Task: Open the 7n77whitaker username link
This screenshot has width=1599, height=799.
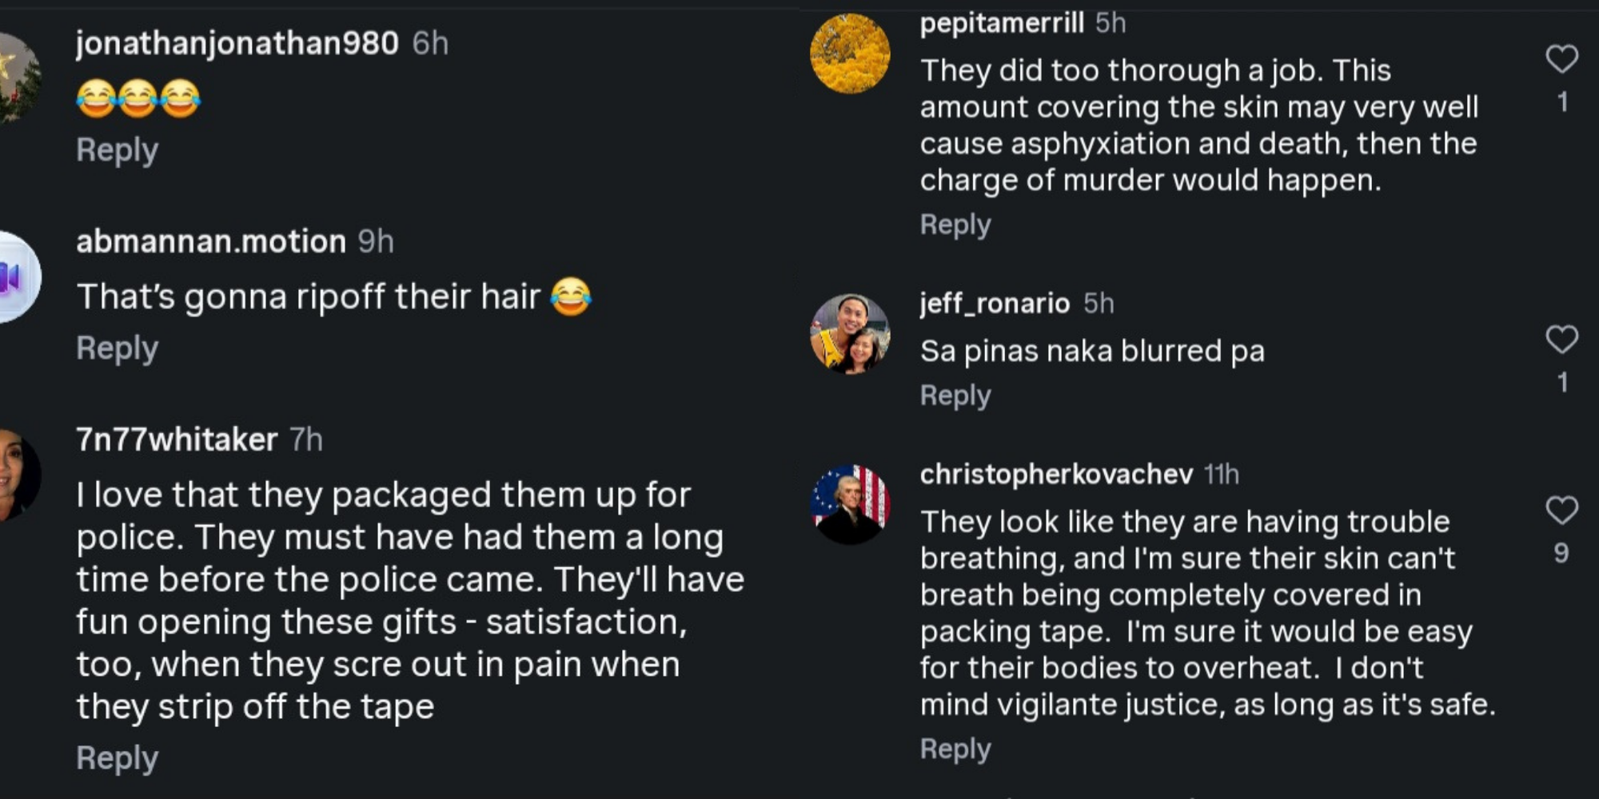Action: click(x=177, y=439)
